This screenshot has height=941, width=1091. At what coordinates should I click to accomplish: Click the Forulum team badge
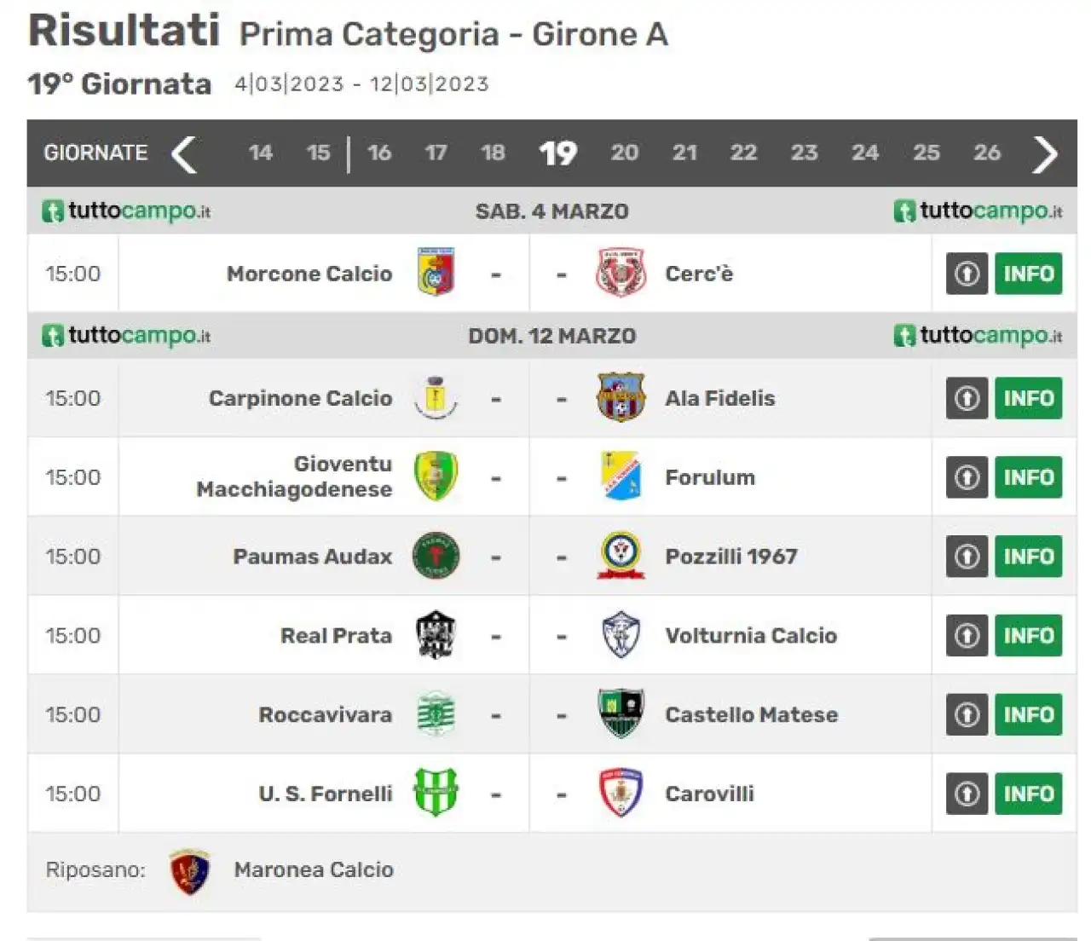click(x=621, y=476)
